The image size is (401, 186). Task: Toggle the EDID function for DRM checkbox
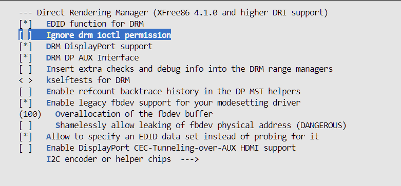[x=26, y=24]
